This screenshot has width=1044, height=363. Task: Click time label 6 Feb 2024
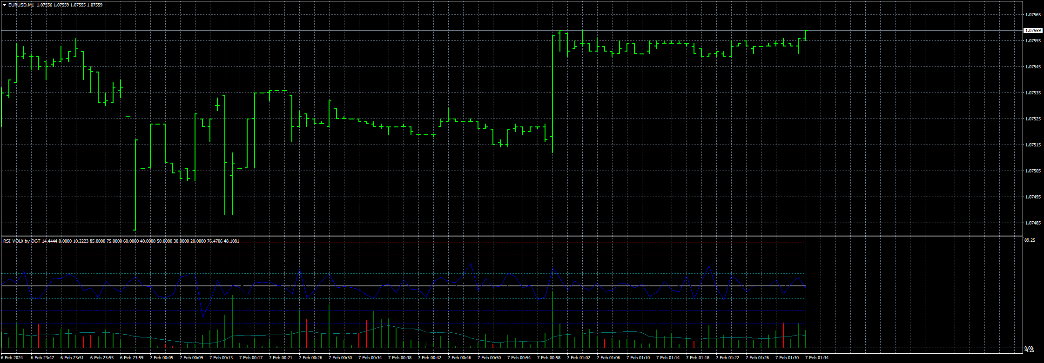coord(12,358)
